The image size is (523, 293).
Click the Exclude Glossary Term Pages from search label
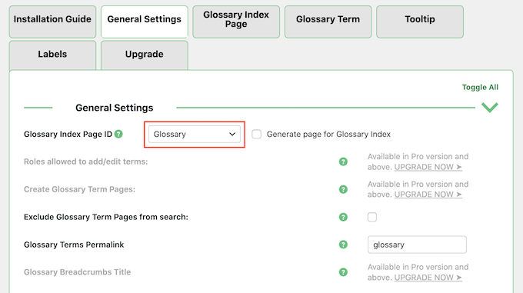tap(105, 217)
